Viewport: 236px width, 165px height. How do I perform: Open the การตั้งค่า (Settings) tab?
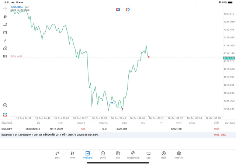pos(179,155)
